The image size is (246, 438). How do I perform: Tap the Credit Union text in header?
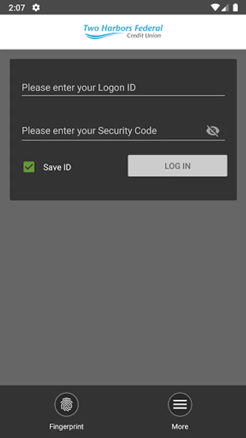[x=144, y=36]
